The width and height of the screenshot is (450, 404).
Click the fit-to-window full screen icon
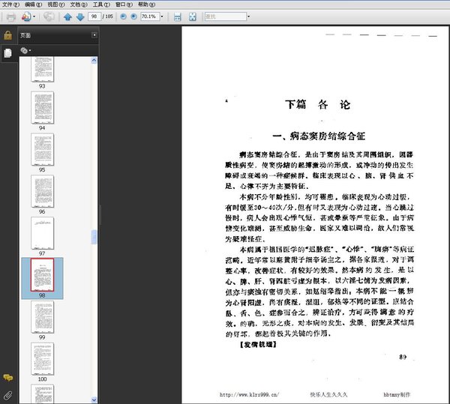point(193,16)
